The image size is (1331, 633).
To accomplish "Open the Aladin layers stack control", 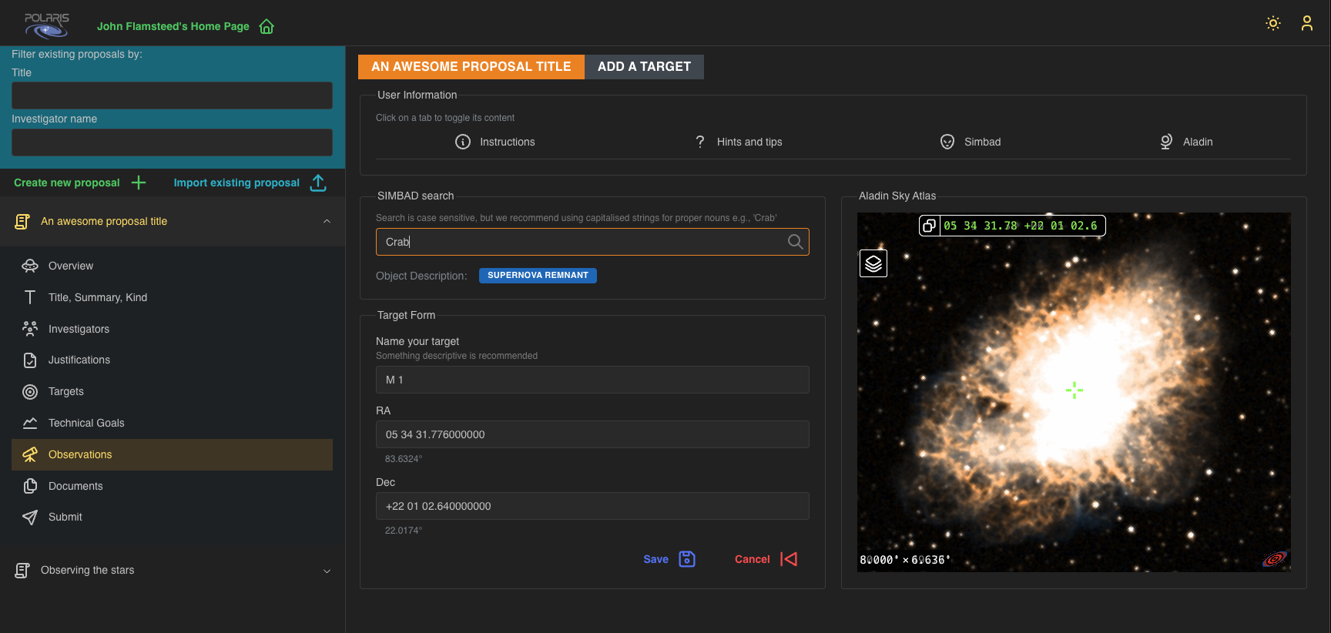I will click(873, 263).
